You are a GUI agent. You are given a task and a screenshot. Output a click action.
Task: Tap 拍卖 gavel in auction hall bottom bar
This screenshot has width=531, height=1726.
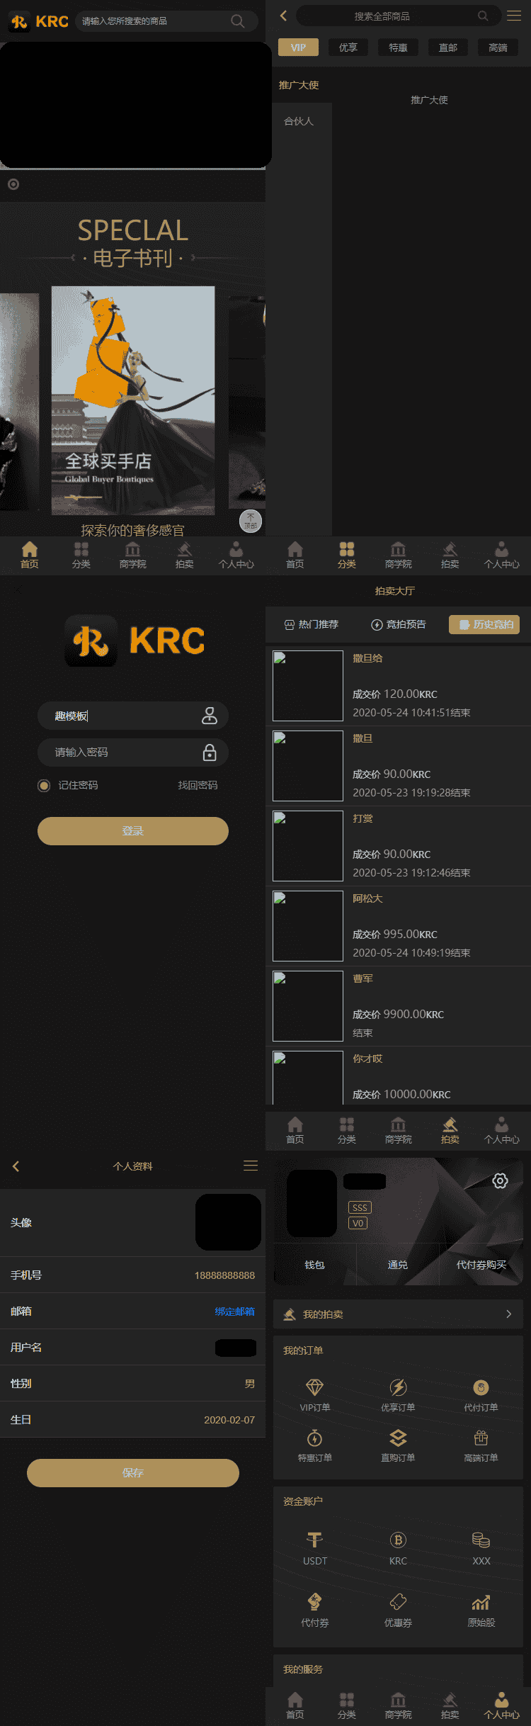(x=450, y=1131)
